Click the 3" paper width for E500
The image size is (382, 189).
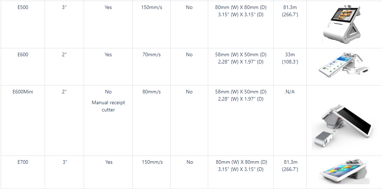coord(64,7)
